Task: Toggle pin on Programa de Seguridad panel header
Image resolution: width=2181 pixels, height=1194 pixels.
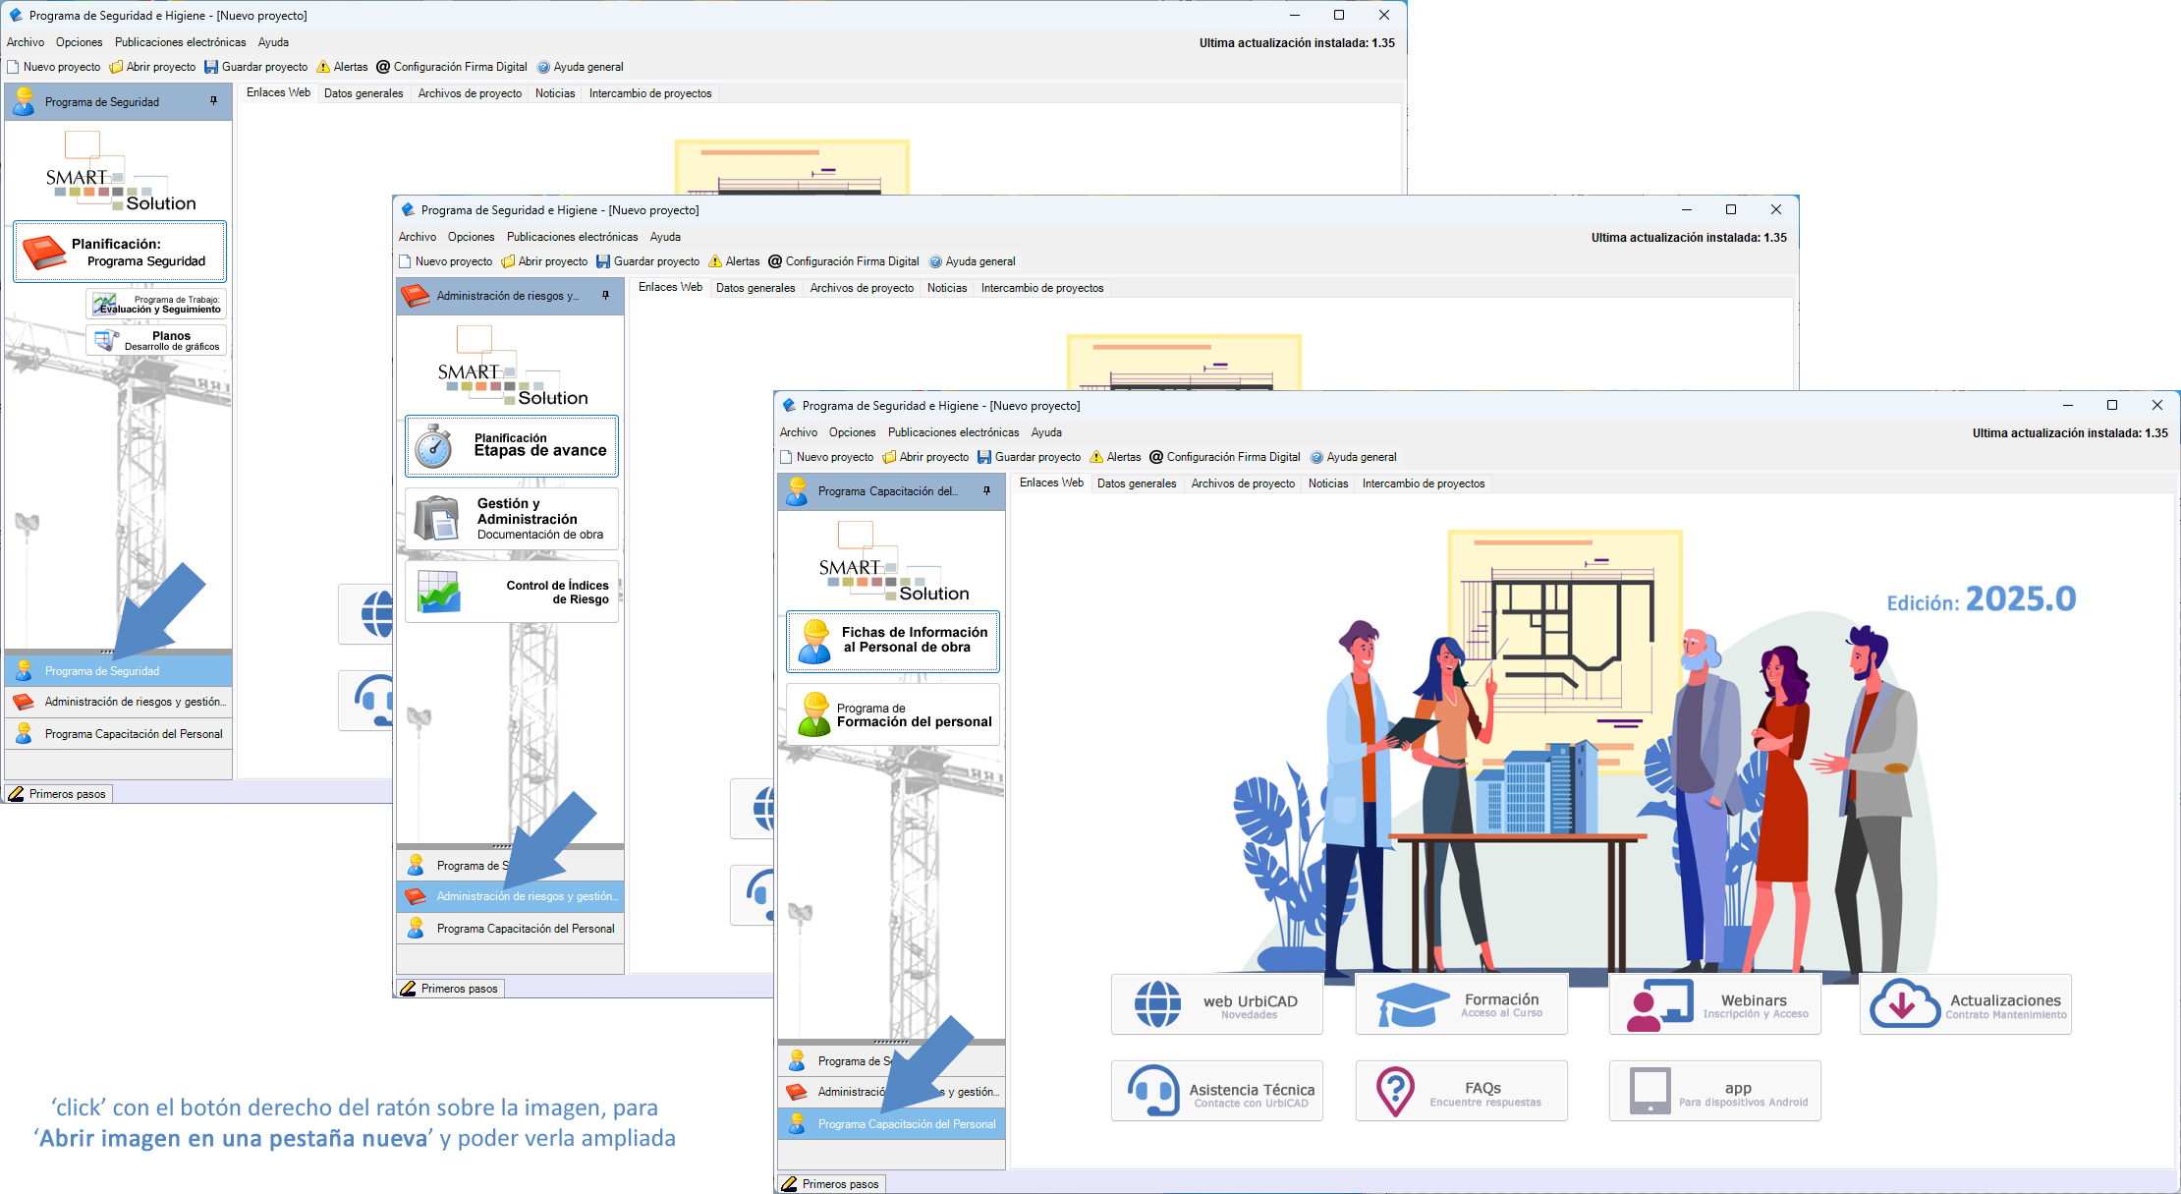Action: coord(214,101)
